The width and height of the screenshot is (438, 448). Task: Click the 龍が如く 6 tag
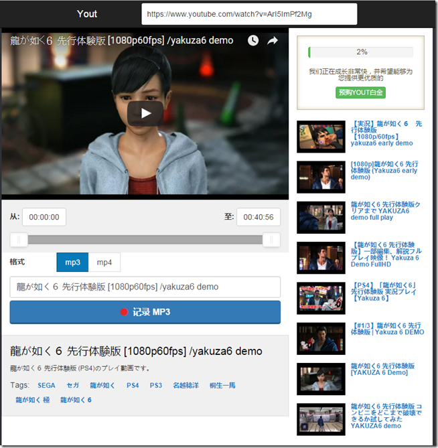click(76, 400)
